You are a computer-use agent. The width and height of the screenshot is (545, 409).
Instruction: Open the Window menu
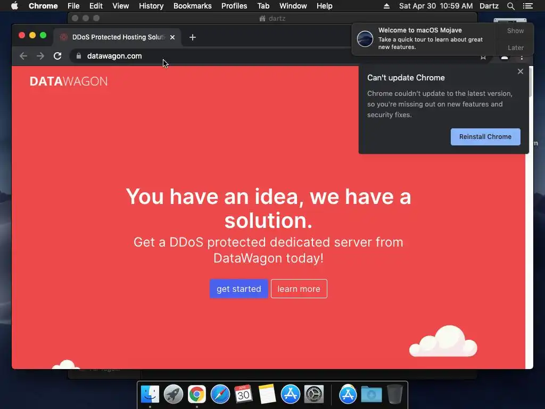click(293, 6)
